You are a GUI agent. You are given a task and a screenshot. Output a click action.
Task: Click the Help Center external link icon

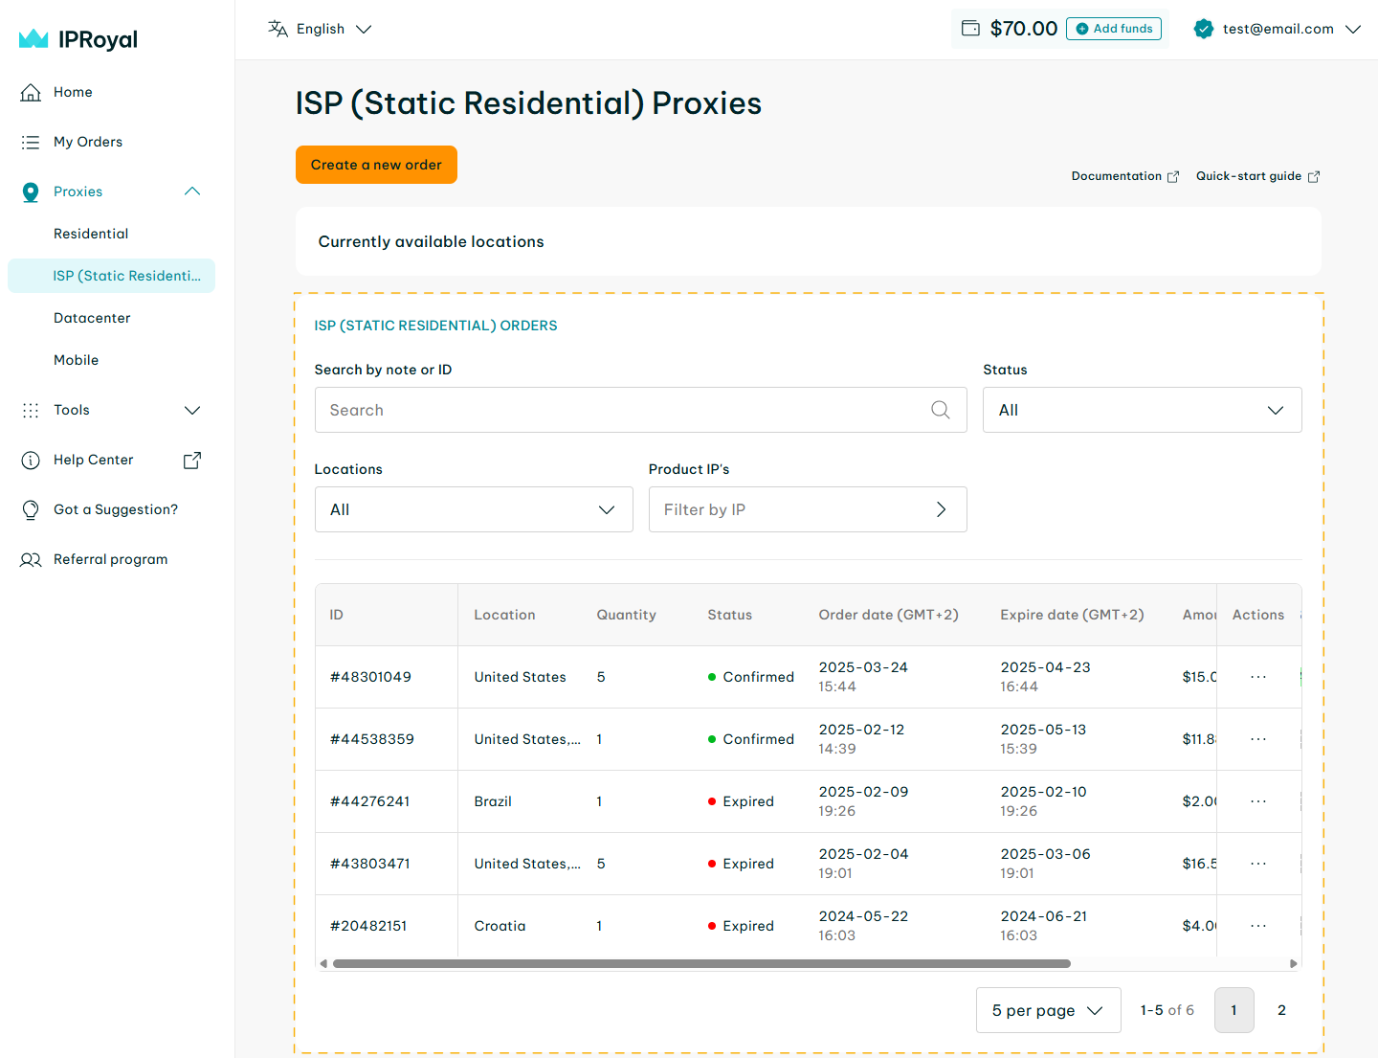pyautogui.click(x=191, y=460)
